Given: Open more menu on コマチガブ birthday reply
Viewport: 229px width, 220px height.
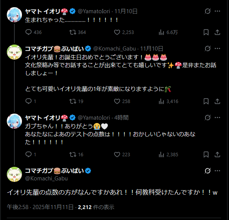Looking at the screenshot, I should [217, 48].
